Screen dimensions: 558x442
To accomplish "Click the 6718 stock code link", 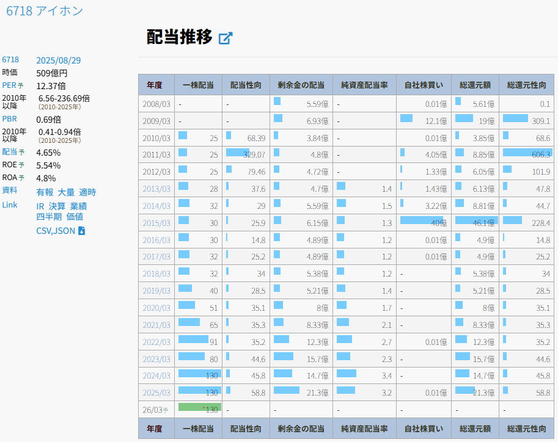I will coord(10,60).
